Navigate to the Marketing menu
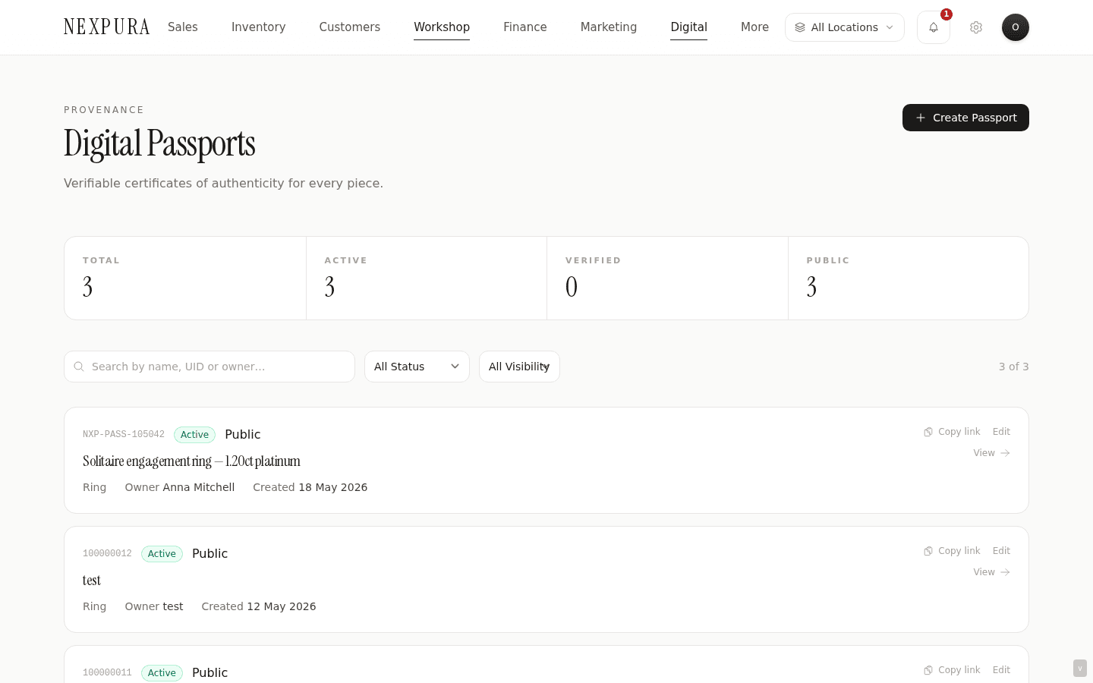Screen dimensions: 1093x683 [609, 27]
